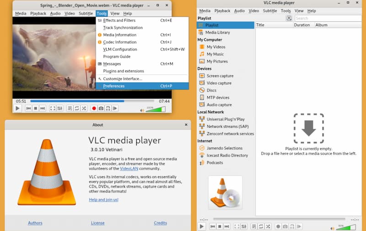The width and height of the screenshot is (366, 231).
Task: Open Authors link in About dialog
Action: 35,223
